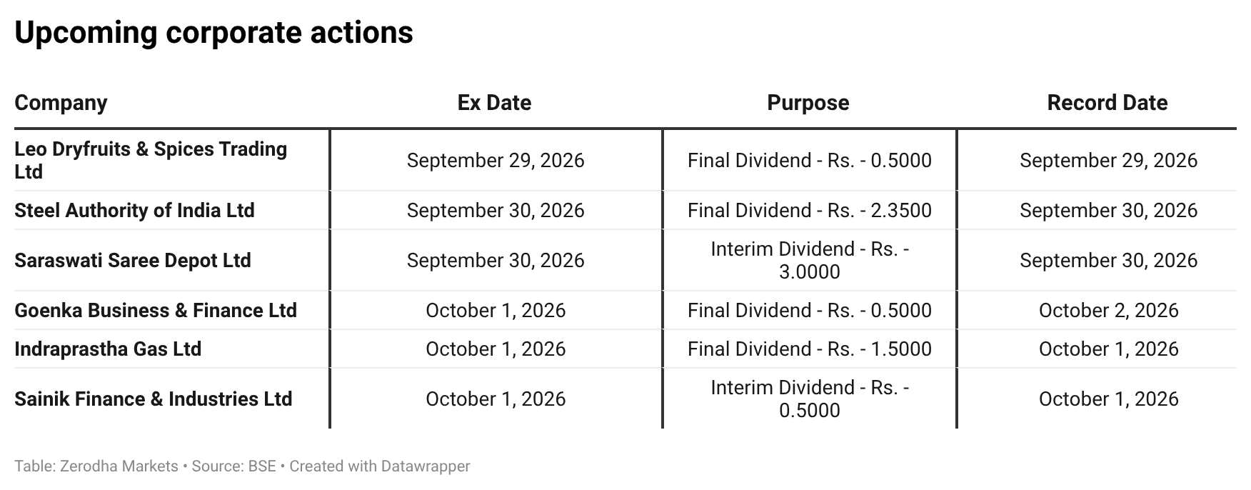Click the BSE source link
The width and height of the screenshot is (1251, 490).
(x=261, y=466)
